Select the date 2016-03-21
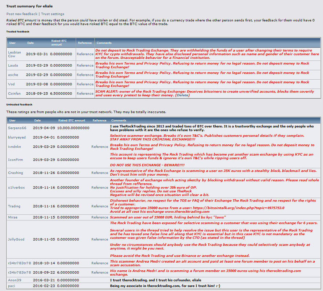 click(44, 280)
